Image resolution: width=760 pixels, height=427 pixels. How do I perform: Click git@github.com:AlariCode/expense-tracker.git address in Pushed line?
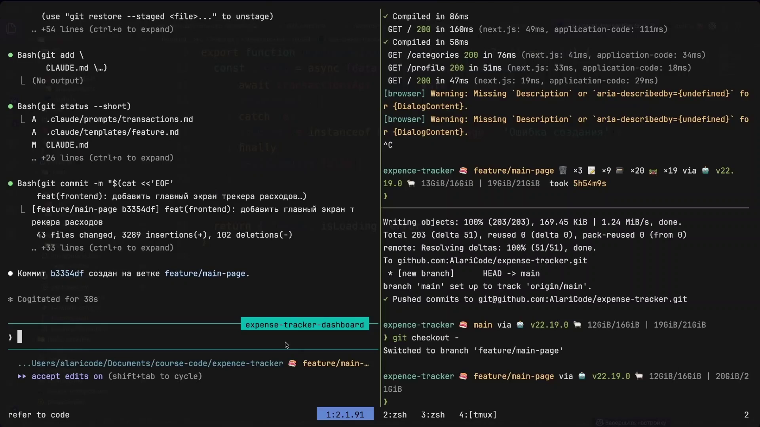tap(583, 299)
